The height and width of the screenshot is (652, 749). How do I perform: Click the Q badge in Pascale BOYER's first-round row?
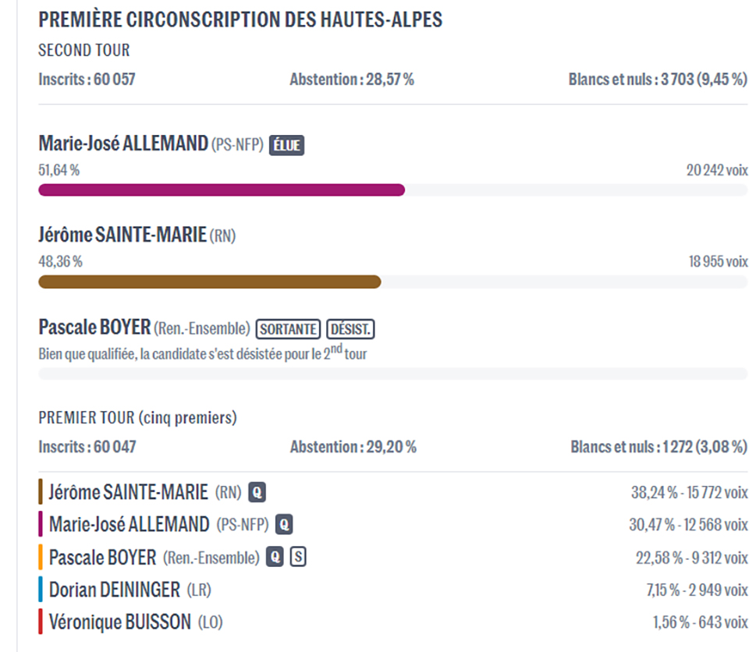[x=275, y=558]
